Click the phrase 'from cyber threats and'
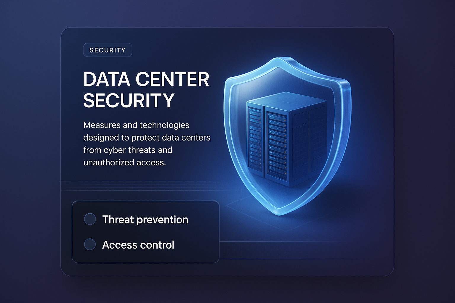This screenshot has height=303, width=455. point(128,150)
